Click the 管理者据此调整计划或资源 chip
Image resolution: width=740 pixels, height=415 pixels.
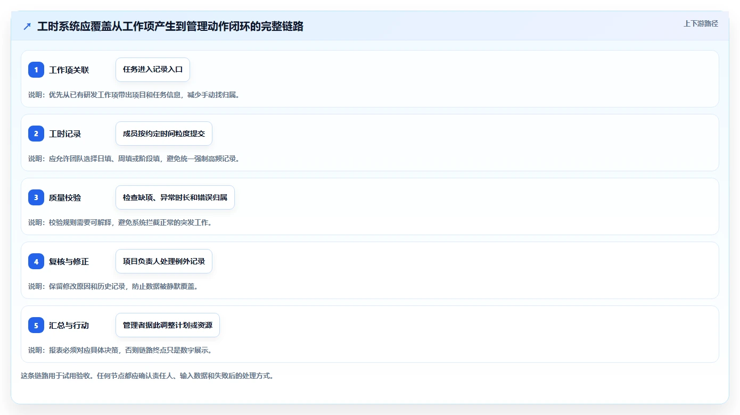(x=168, y=325)
